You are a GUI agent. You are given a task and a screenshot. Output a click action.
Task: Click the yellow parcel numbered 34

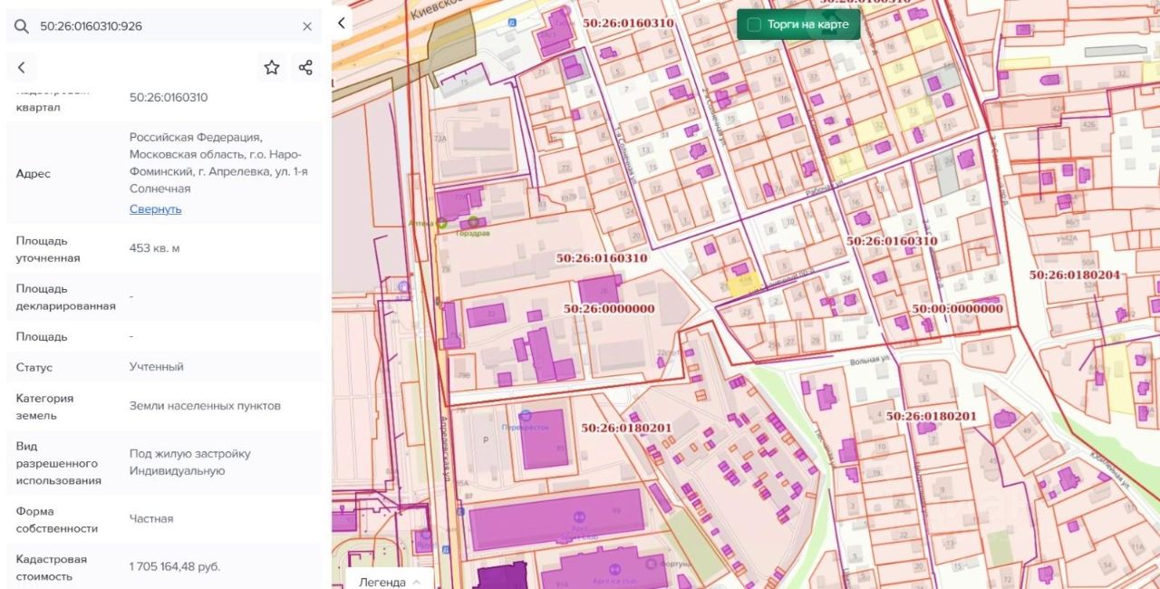[845, 162]
